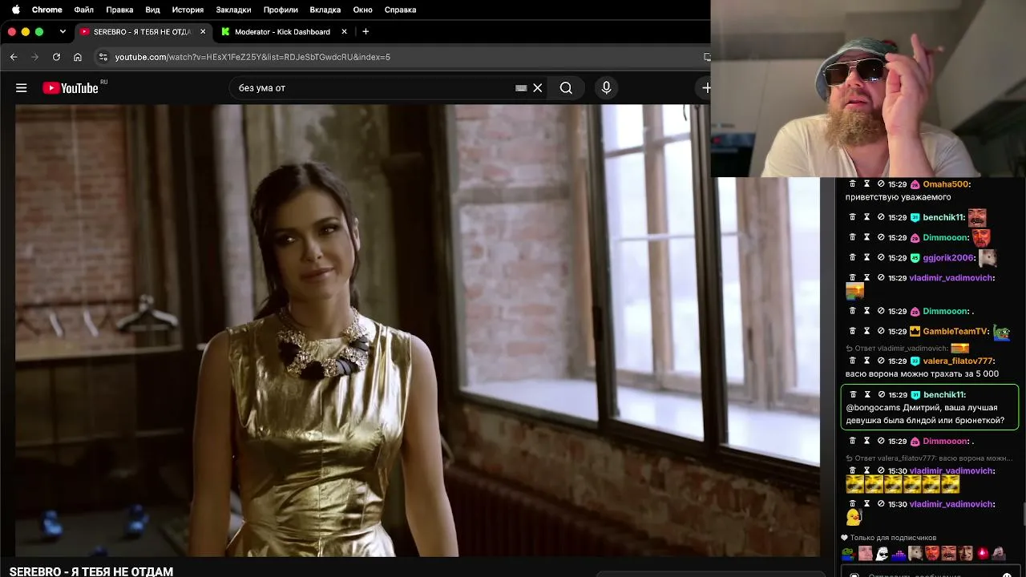Focus the address bar URL
Screen dimensions: 1026x577
[252, 57]
